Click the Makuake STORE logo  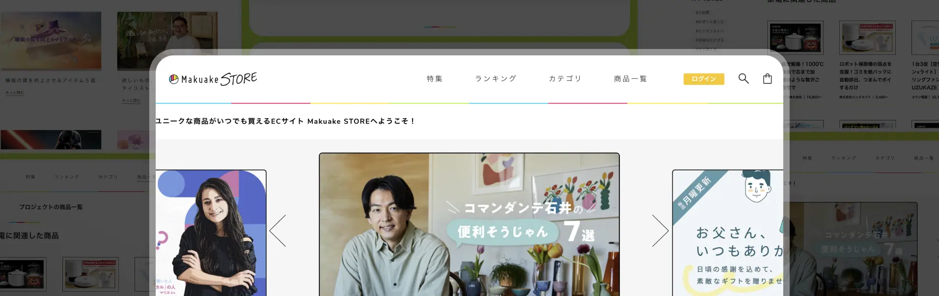click(x=213, y=79)
